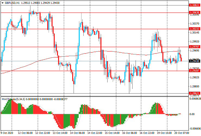Click the 1.29025 price scale value
Viewport: 201px width, 136px height.
click(194, 77)
